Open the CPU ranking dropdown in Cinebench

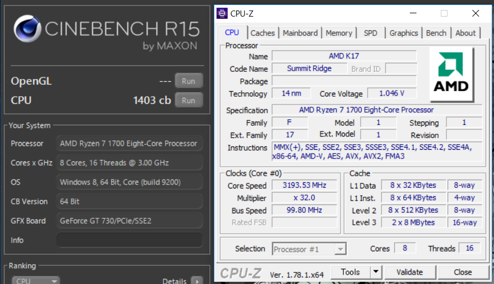pyautogui.click(x=36, y=281)
